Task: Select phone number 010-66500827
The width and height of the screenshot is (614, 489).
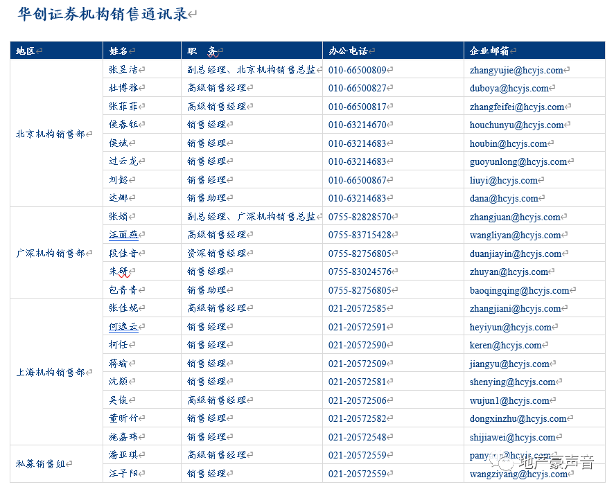Action: click(x=358, y=88)
